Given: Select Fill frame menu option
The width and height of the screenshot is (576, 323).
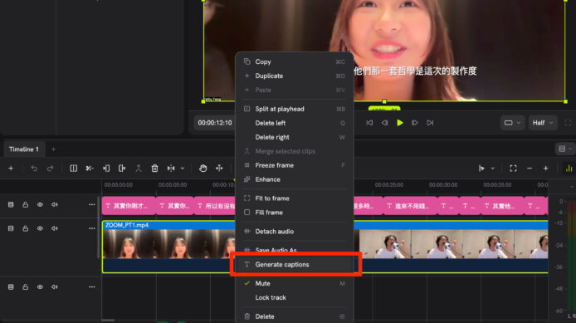Looking at the screenshot, I should click(295, 213).
